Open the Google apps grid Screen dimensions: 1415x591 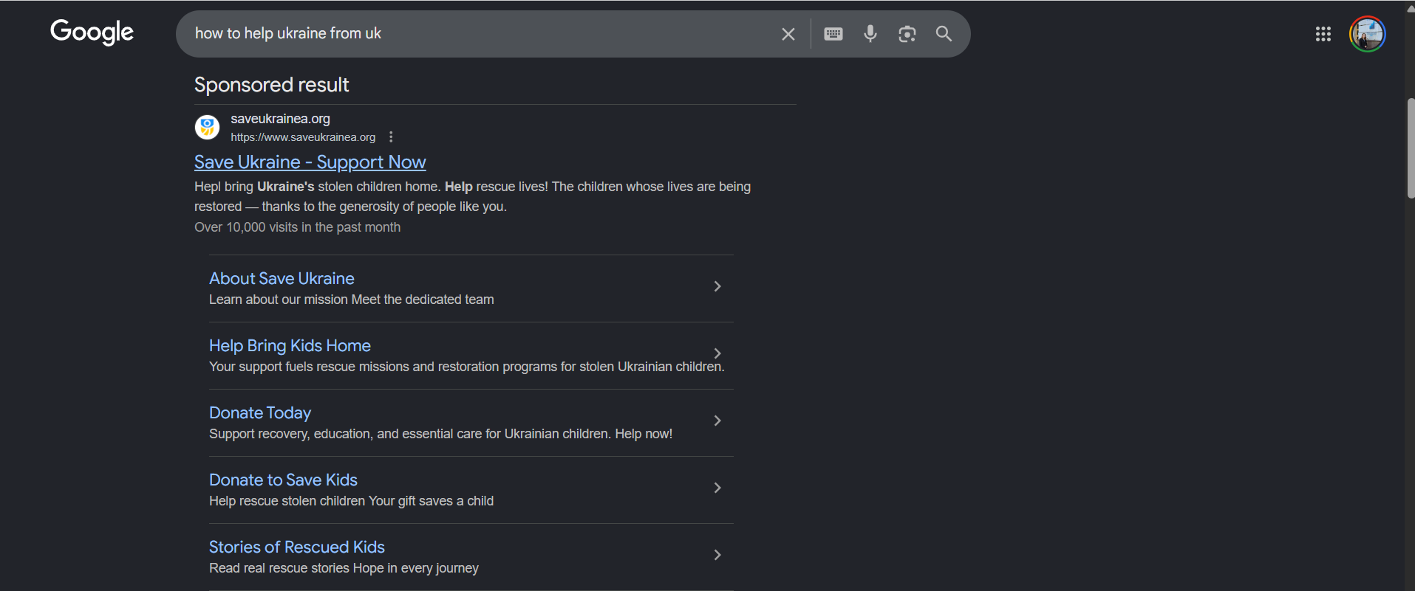(1323, 34)
